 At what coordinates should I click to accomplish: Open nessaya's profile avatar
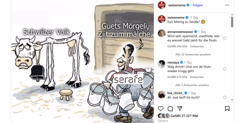[162, 64]
